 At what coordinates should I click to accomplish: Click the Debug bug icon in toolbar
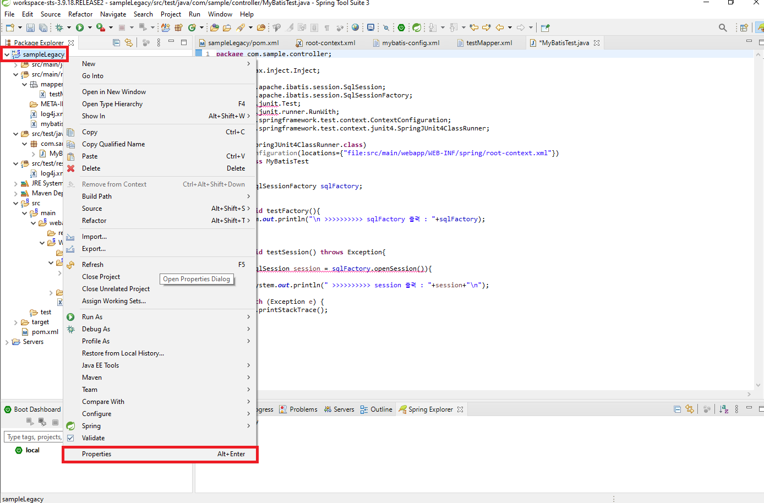pos(59,28)
